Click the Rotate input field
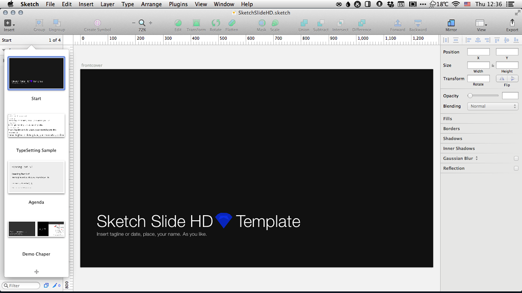This screenshot has width=522, height=293. coord(478,79)
